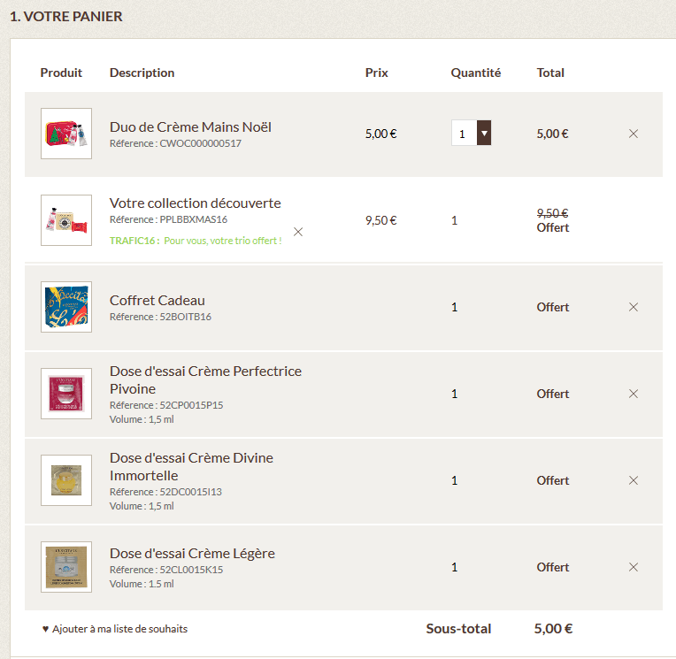Open Crème Légère sample thumbnail

coord(66,567)
